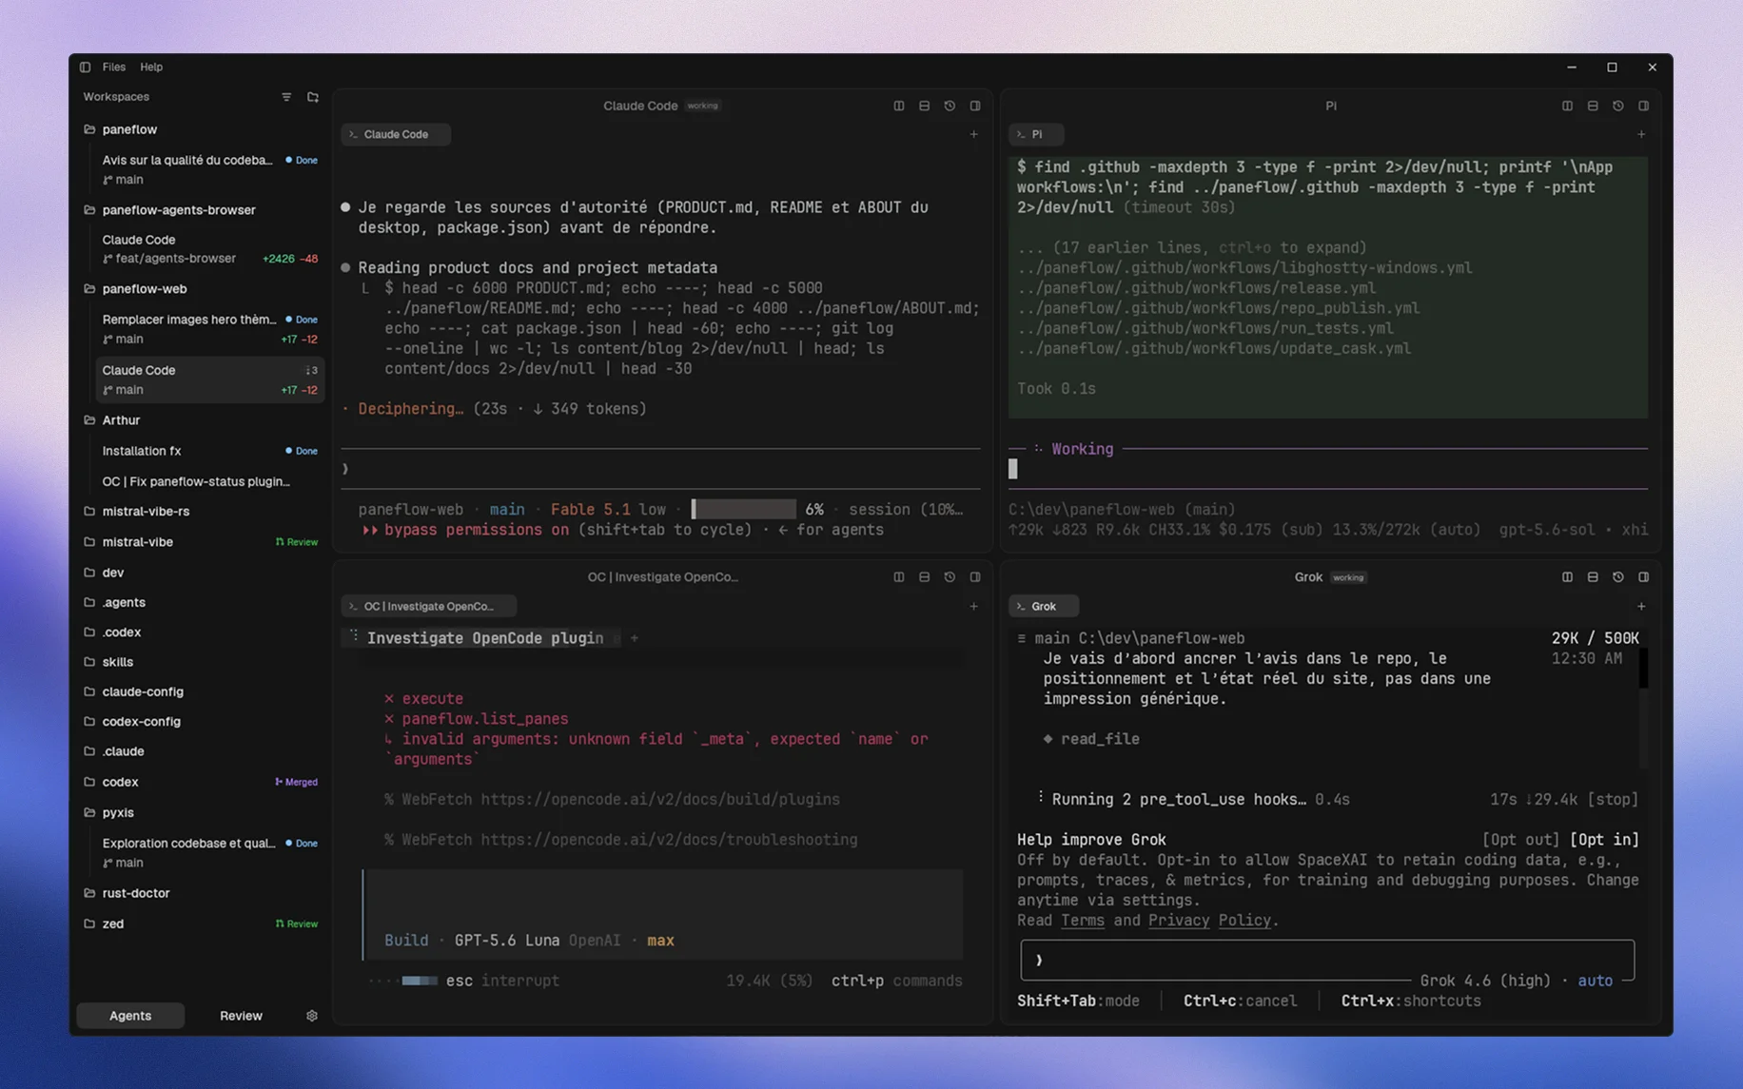Toggle side panel icon in Pi pane

click(x=1643, y=106)
